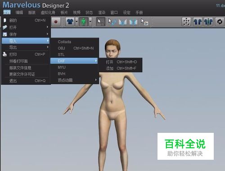Choose BVH import option
Image resolution: width=225 pixels, height=171 pixels.
74,74
